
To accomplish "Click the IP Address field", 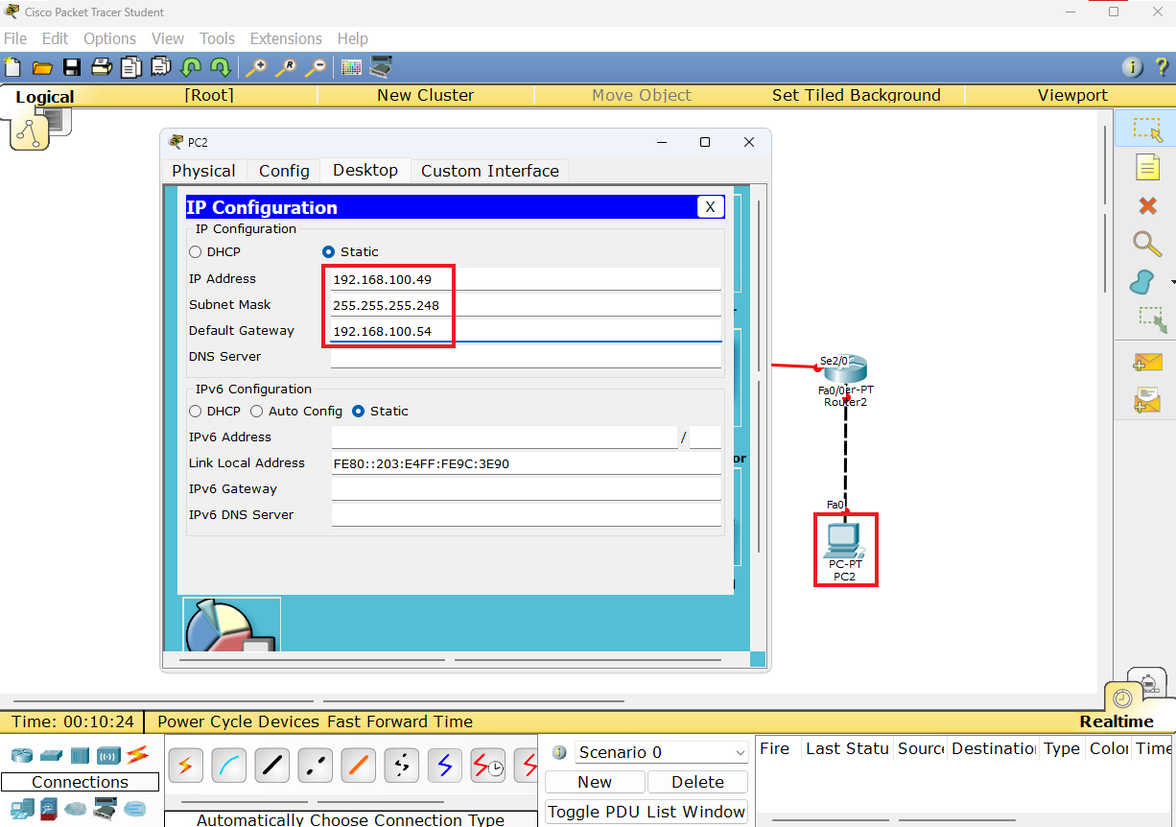I will tap(526, 279).
